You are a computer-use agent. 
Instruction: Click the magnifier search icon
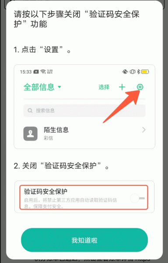pos(30,110)
